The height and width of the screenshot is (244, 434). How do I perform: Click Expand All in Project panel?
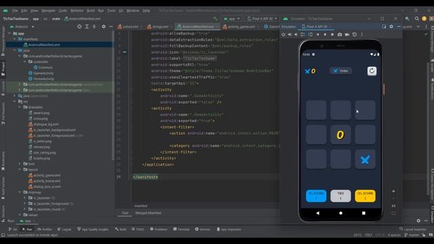[x=87, y=26]
